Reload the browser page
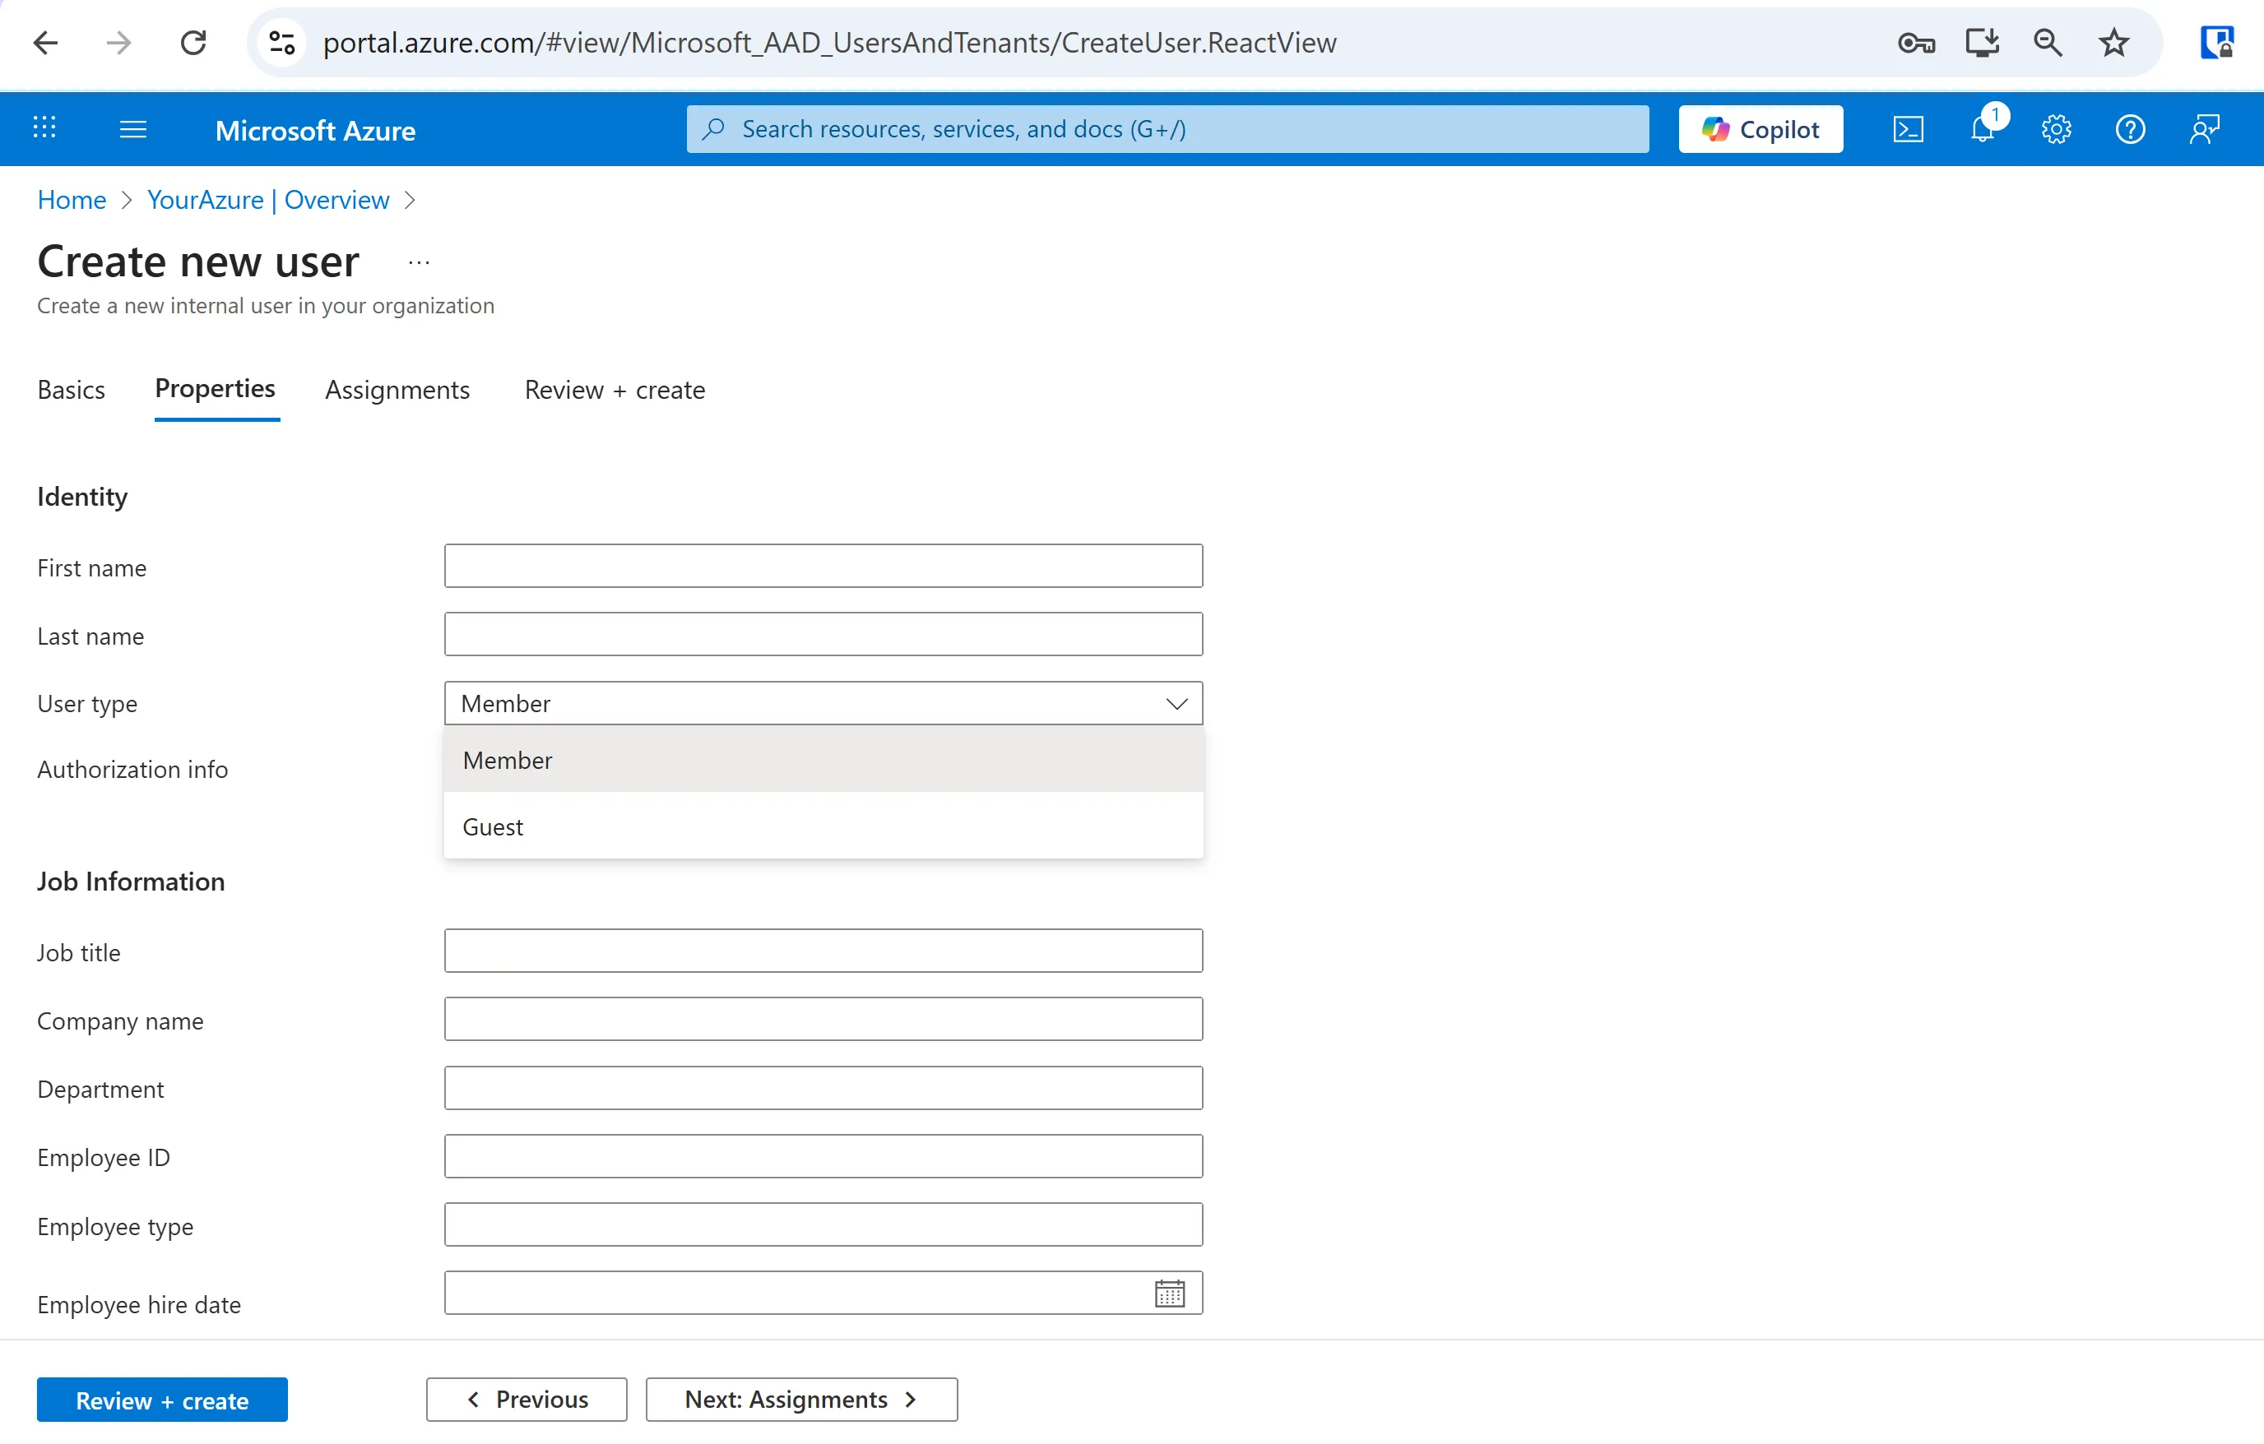Screen dimensions: 2264x1444 (193, 42)
